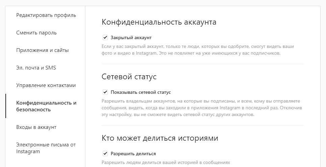Click the Показывать сетевой статус label

coord(140,92)
